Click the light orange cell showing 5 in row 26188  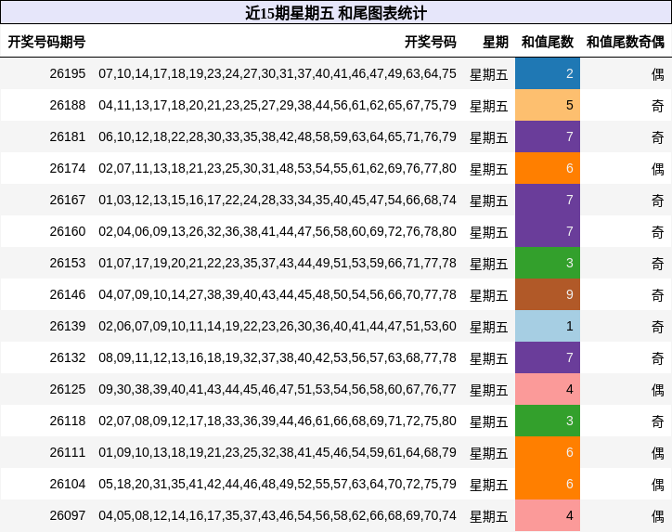(x=548, y=106)
